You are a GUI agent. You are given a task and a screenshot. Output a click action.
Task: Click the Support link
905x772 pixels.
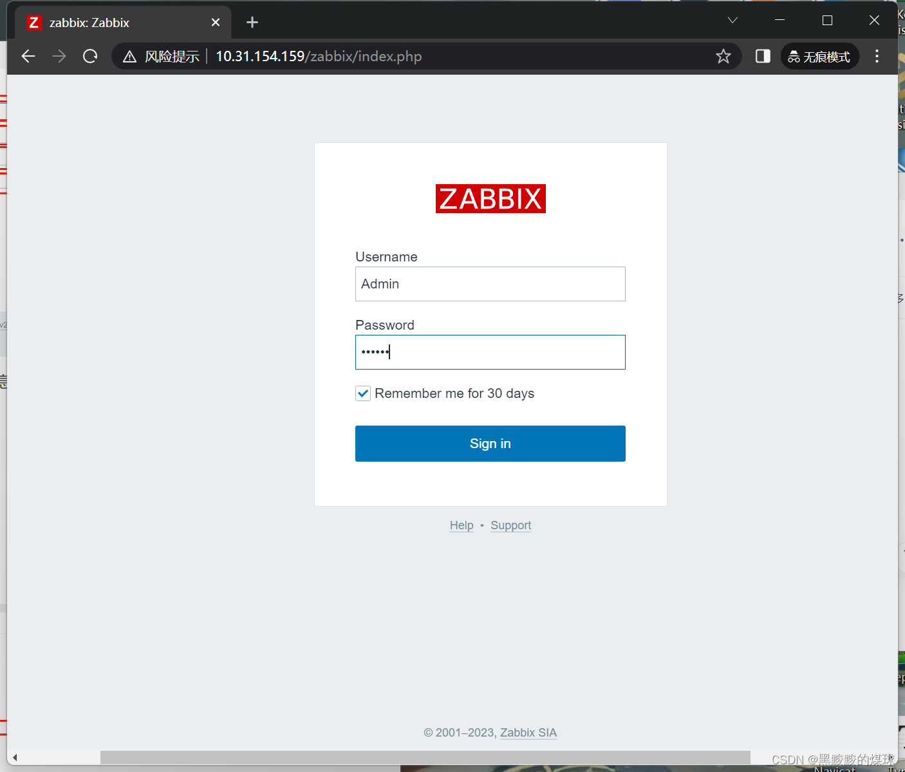510,525
